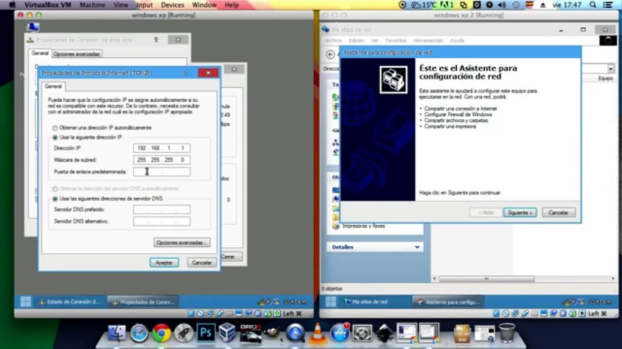This screenshot has width=622, height=349.
Task: Open GIMP from the dock
Action: pyautogui.click(x=273, y=333)
